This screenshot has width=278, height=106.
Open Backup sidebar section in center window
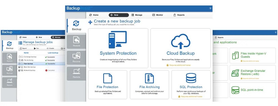[76, 25]
